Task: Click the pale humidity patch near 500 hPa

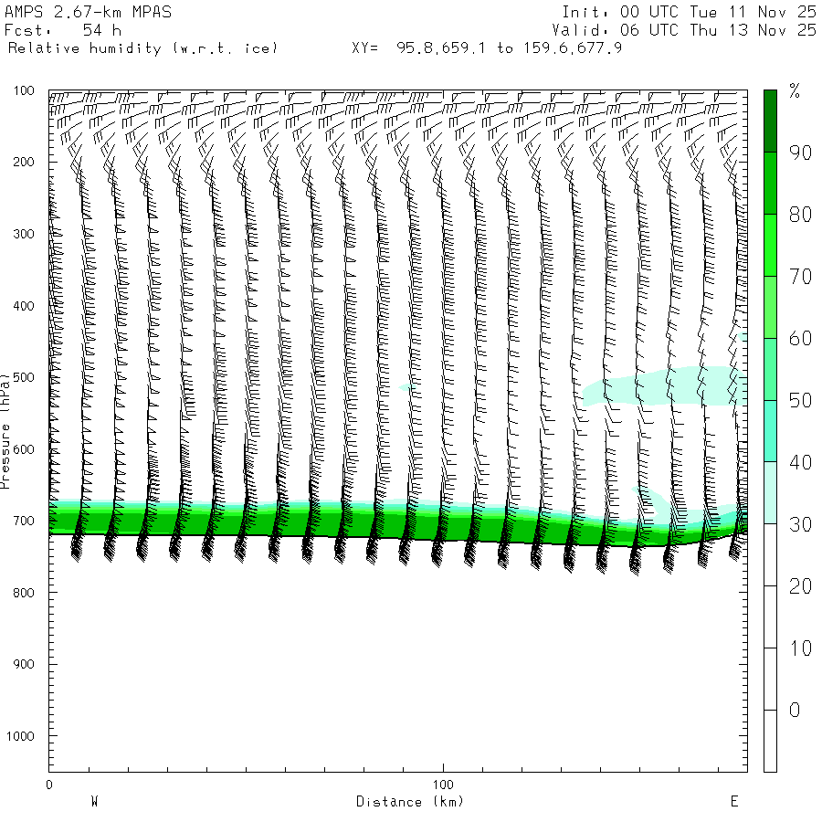Action: 665,387
